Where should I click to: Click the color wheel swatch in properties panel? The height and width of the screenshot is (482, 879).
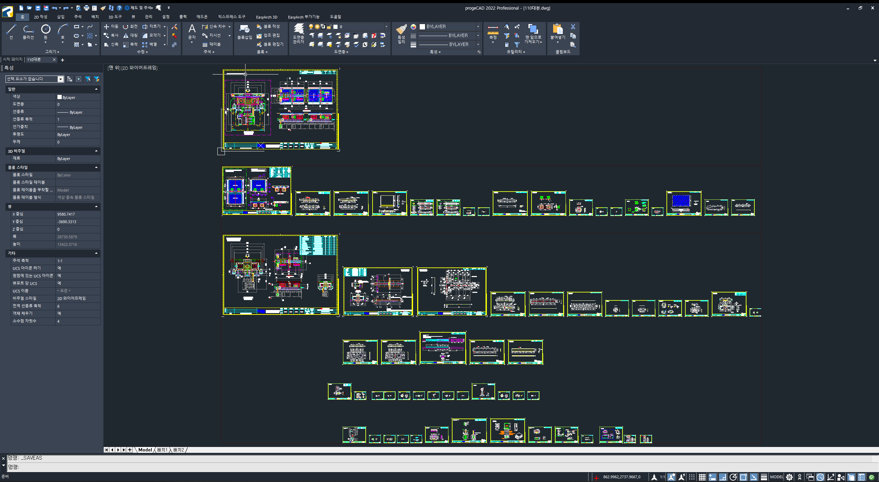[x=413, y=26]
